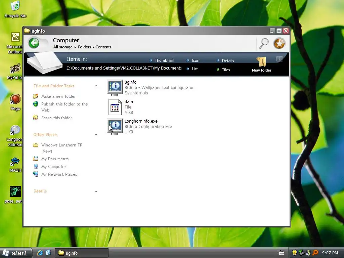The image size is (344, 258).
Task: Click the 9:07 PM clock
Action: pos(330,253)
